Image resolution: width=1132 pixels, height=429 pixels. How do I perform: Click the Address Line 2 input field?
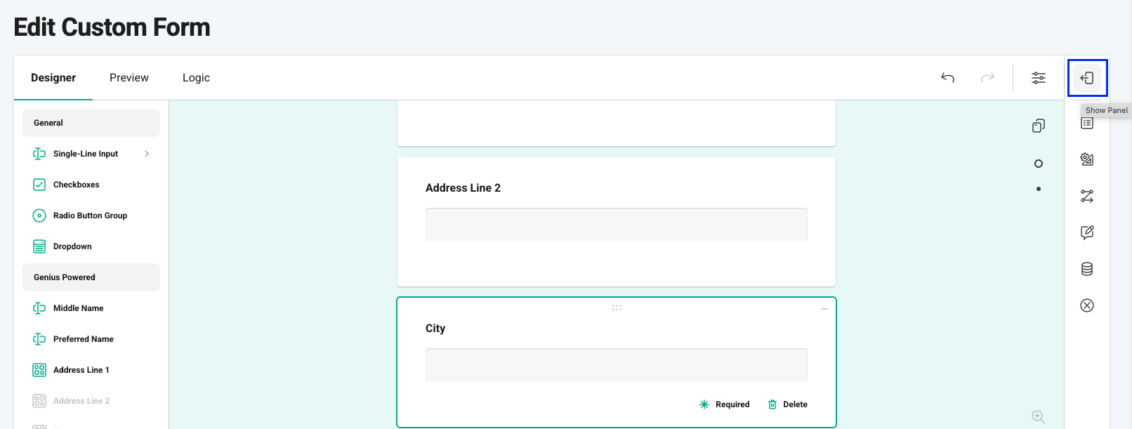click(x=617, y=225)
